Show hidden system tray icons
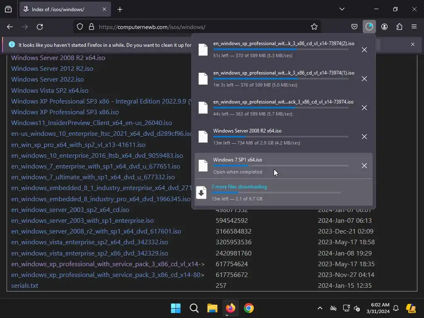The height and width of the screenshot is (318, 424). click(320, 308)
